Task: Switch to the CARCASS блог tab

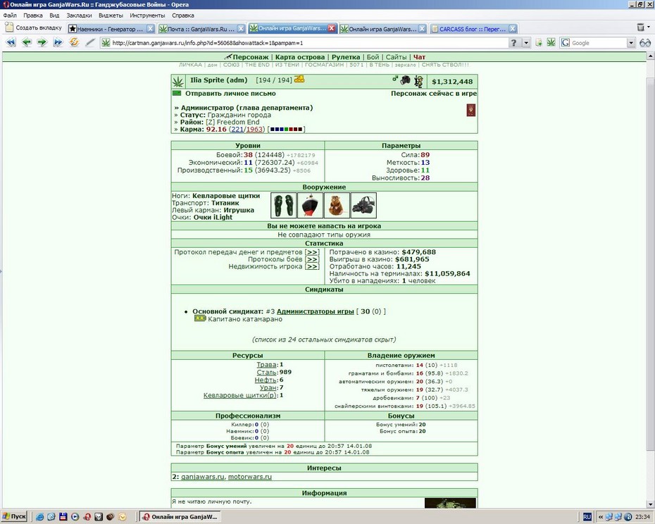Action: (x=473, y=29)
